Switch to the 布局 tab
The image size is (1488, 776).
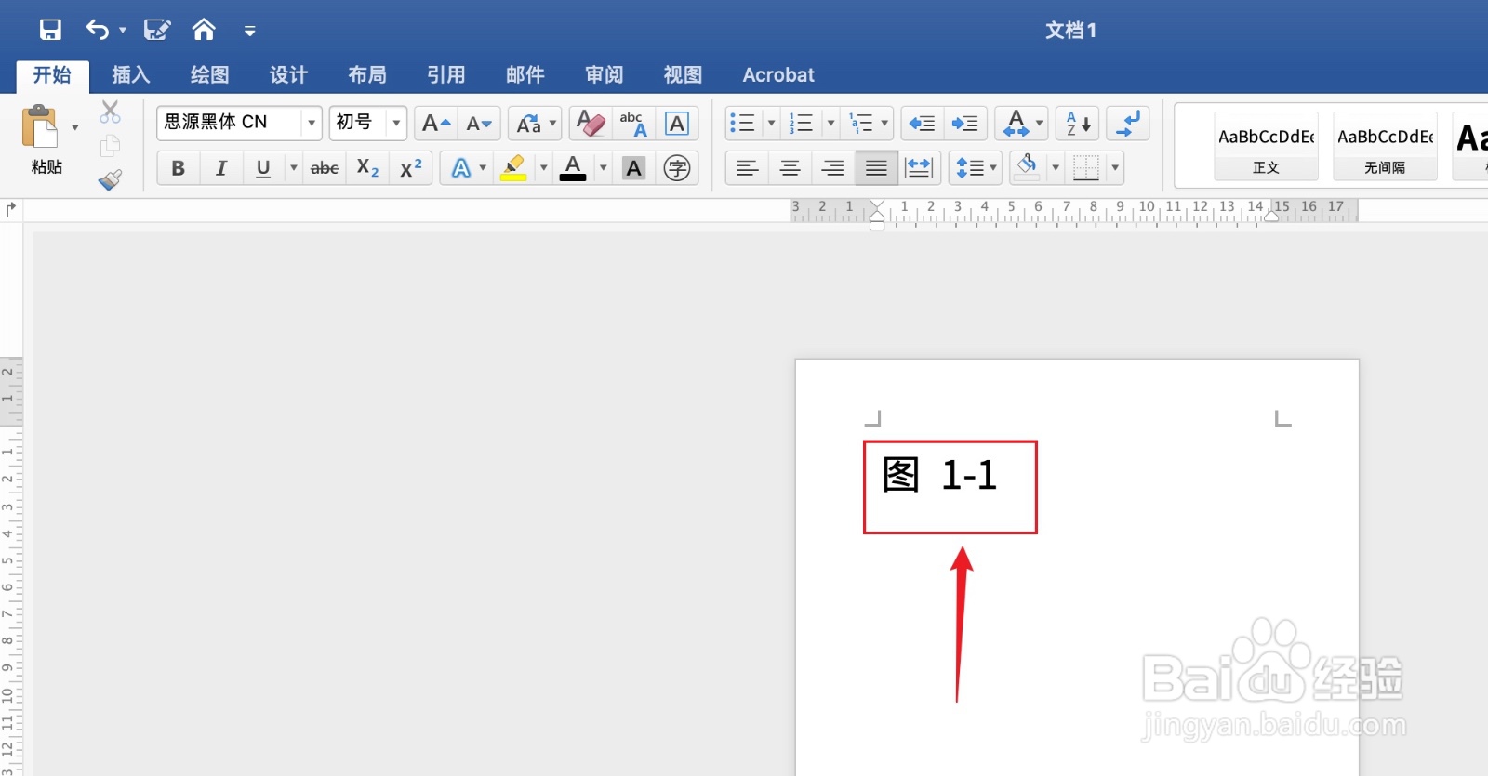(x=367, y=74)
